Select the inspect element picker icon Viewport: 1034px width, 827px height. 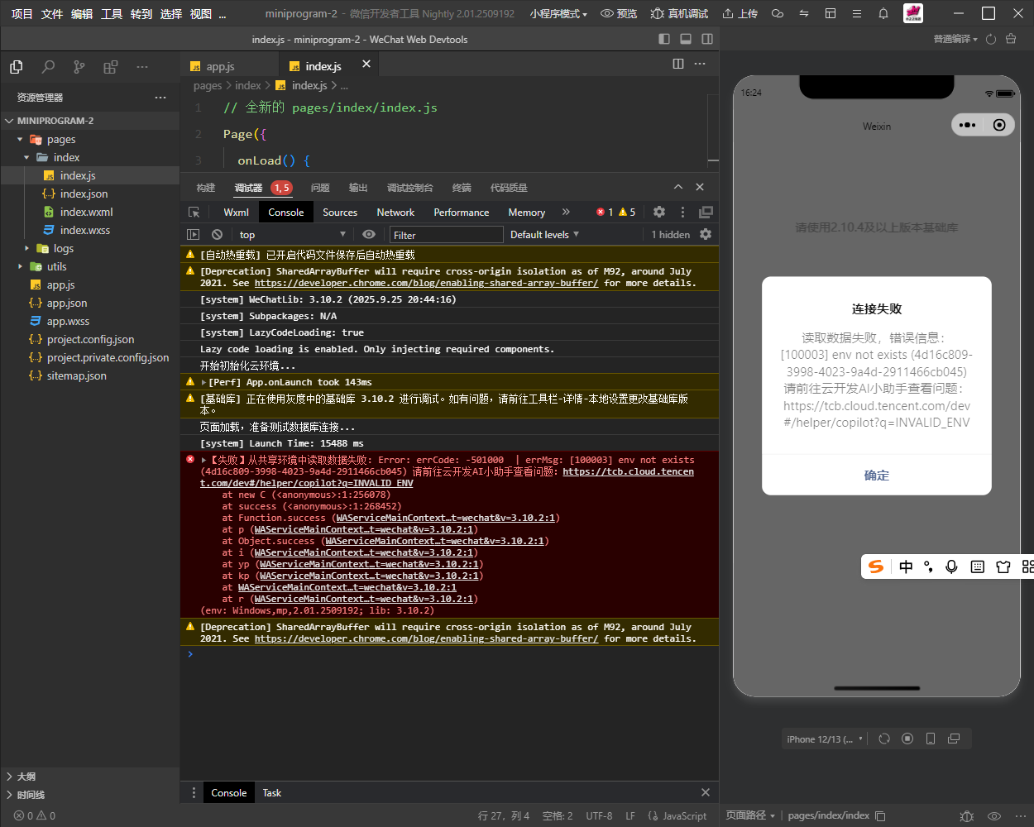pos(194,213)
